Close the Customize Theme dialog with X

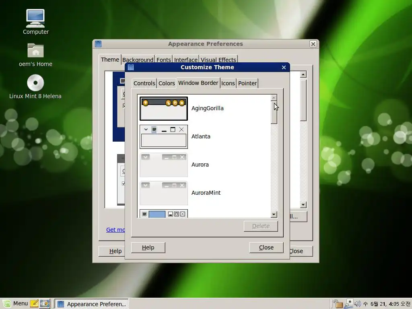(x=284, y=67)
